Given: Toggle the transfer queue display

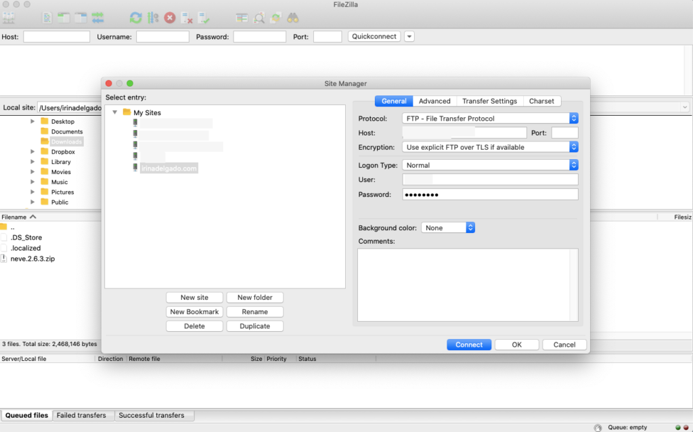Looking at the screenshot, I should tap(97, 18).
